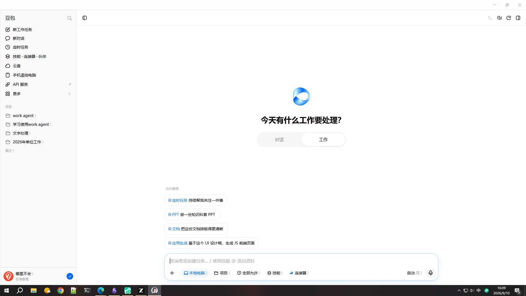Open the 全部允许 permission dropdown
The width and height of the screenshot is (526, 296).
[x=249, y=273]
